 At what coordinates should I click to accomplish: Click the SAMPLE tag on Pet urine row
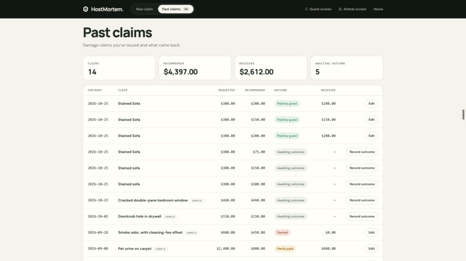161,249
